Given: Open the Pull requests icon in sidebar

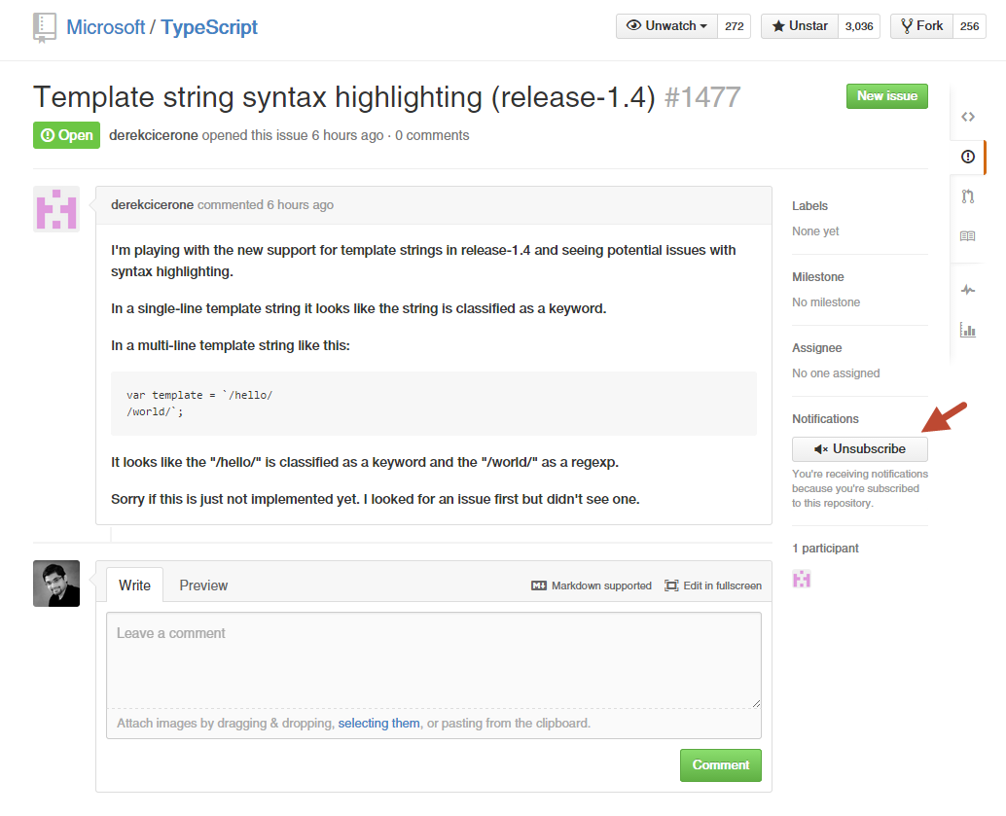Looking at the screenshot, I should coord(967,196).
